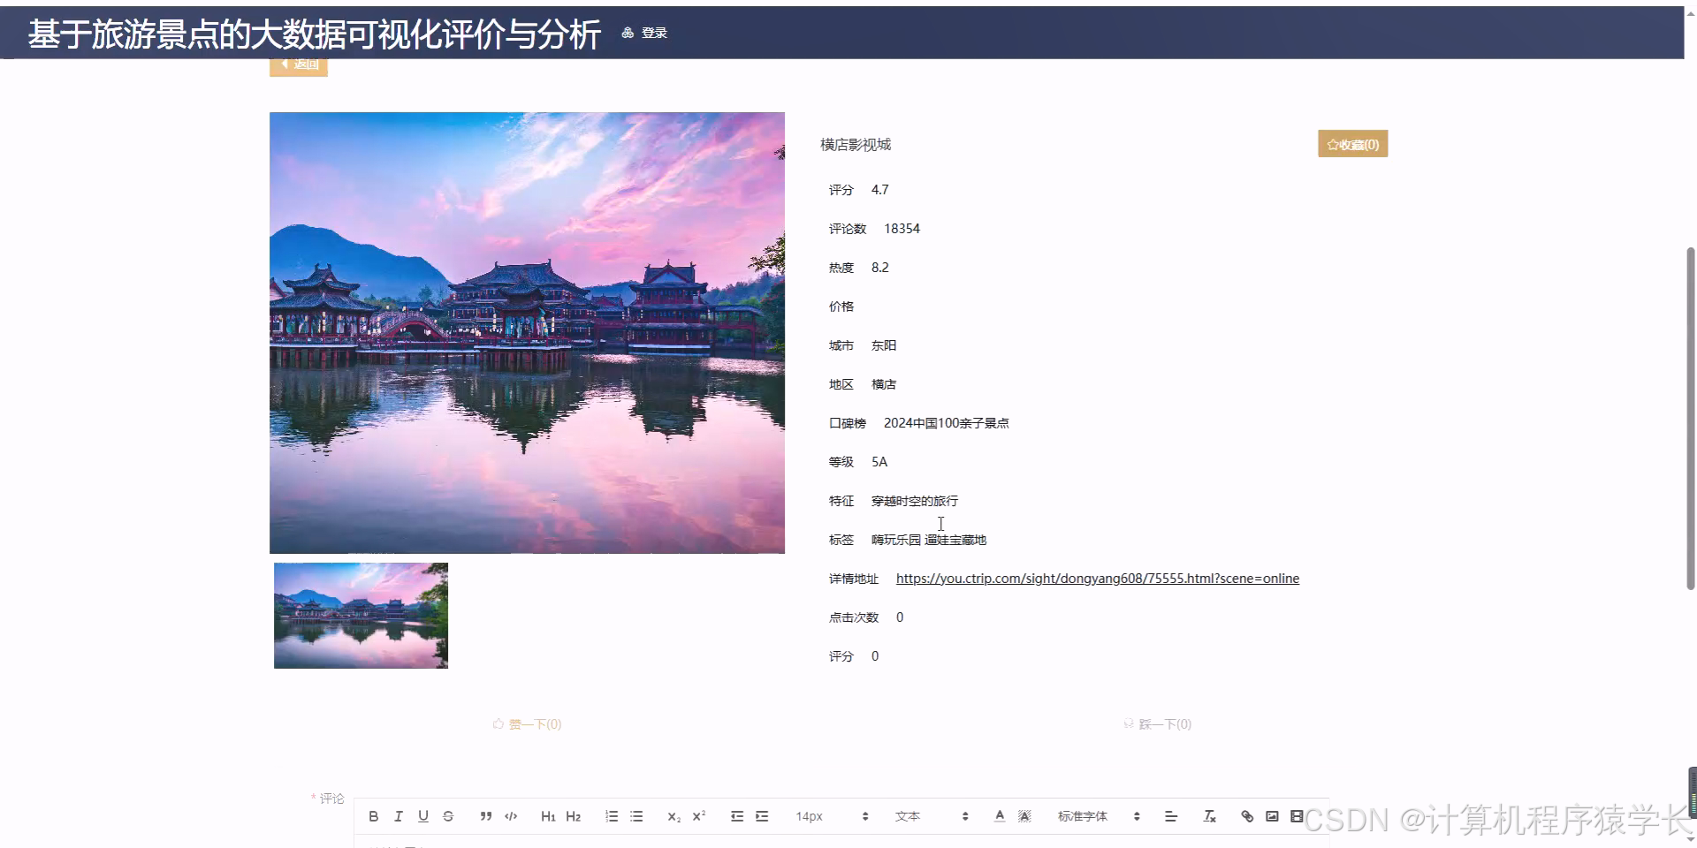Apply strikethrough formatting
This screenshot has height=848, width=1697.
coord(448,816)
